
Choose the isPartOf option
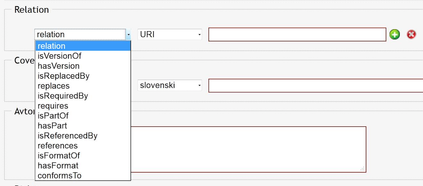coord(53,116)
